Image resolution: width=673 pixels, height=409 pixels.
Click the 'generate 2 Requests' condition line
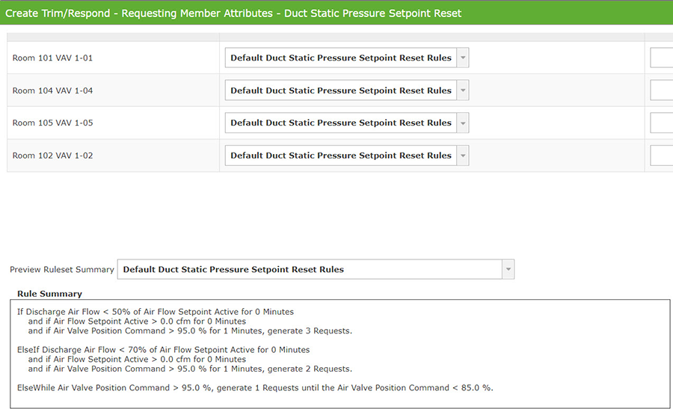coord(190,369)
